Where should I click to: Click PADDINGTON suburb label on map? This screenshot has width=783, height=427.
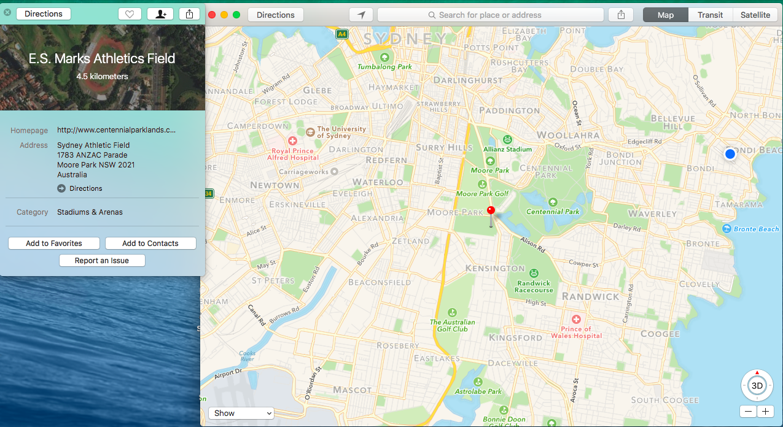tap(509, 110)
